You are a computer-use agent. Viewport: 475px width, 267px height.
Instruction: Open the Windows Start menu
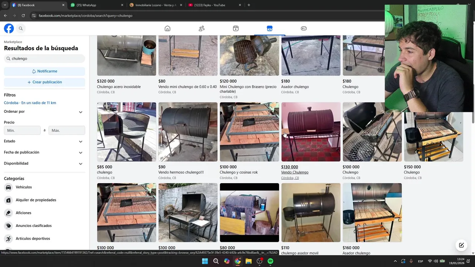(205, 261)
